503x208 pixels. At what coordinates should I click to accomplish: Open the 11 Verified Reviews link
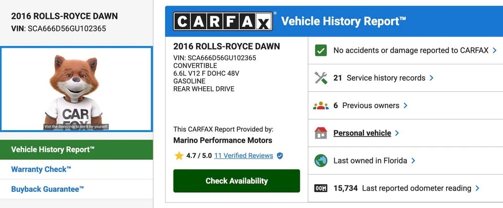[x=244, y=156]
